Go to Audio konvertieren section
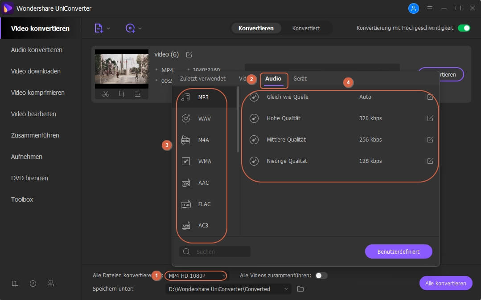The width and height of the screenshot is (481, 300). [x=37, y=50]
